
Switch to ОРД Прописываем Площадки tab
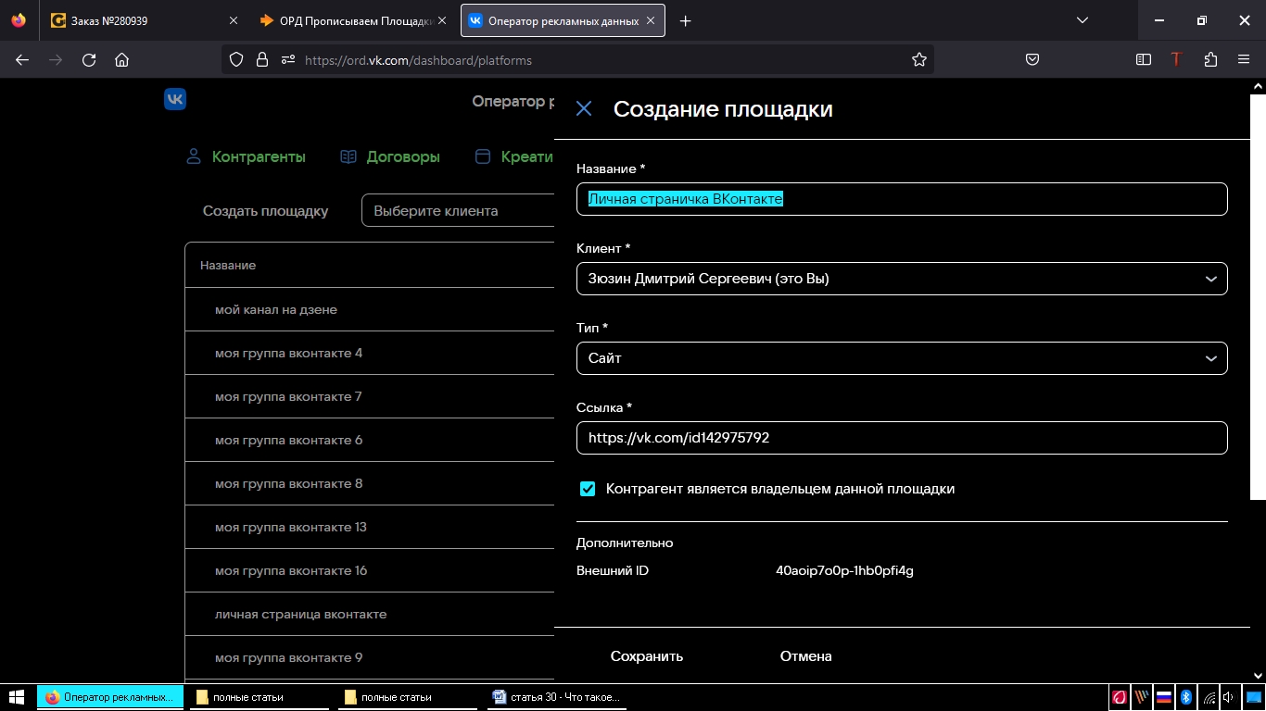(x=353, y=20)
